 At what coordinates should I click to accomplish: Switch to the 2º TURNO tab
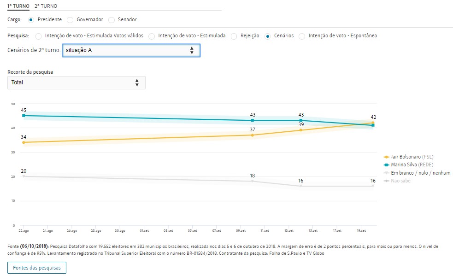pyautogui.click(x=46, y=6)
